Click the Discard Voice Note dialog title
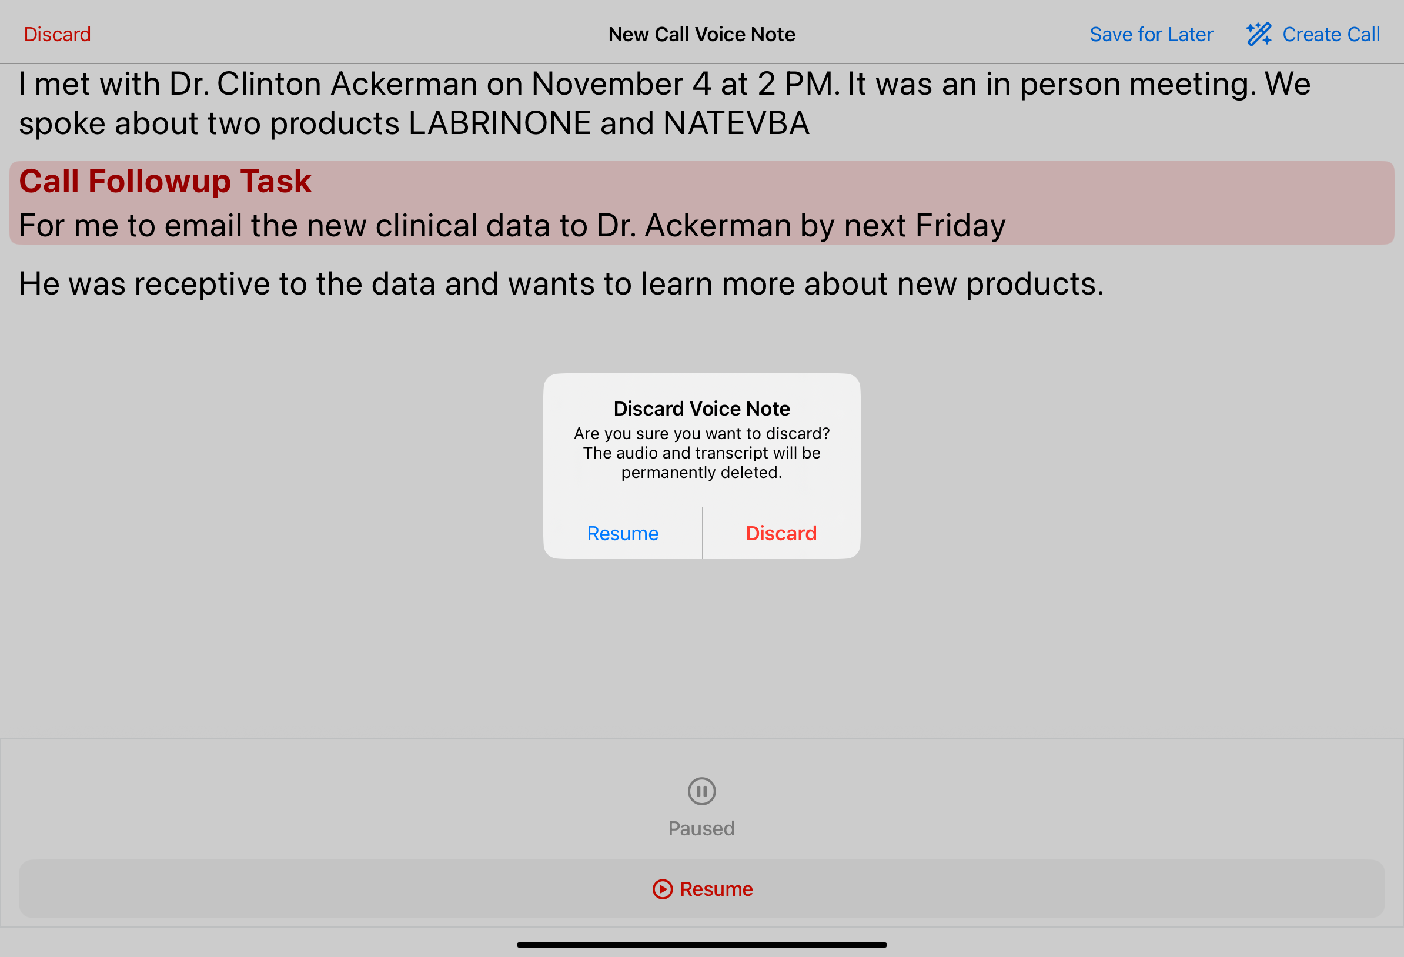The height and width of the screenshot is (957, 1404). pos(701,409)
